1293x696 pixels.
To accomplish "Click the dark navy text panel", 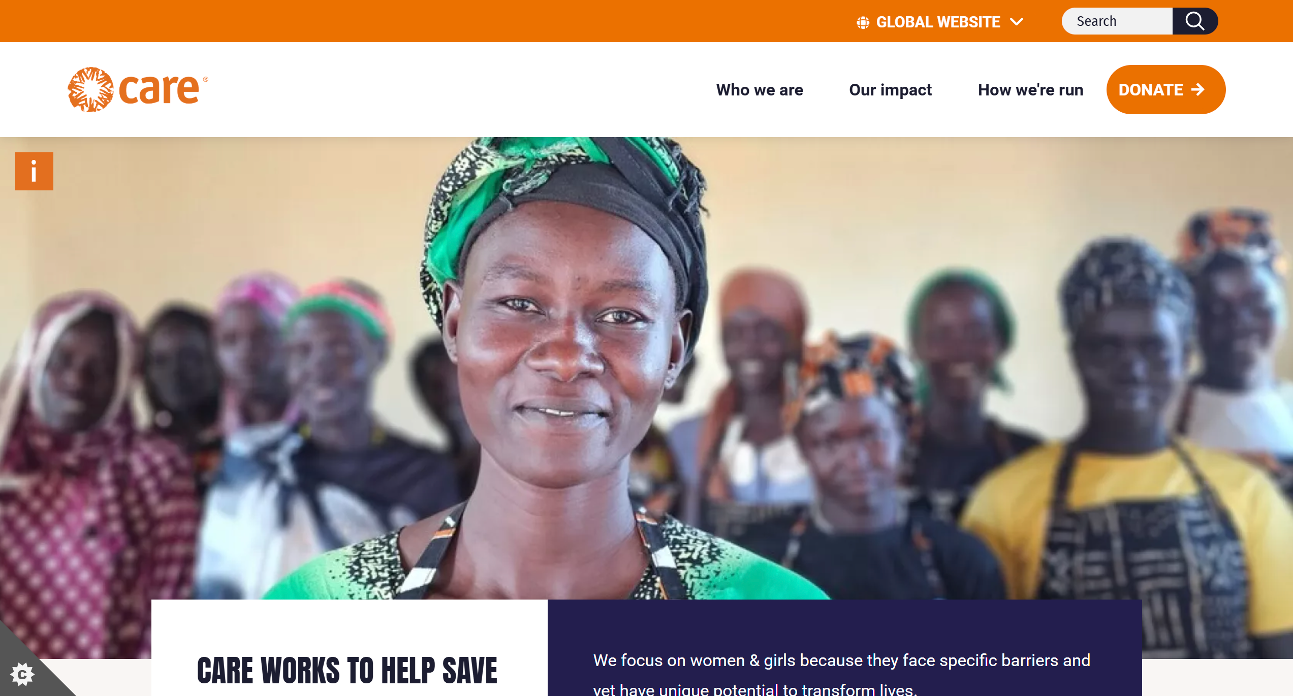I will (844, 648).
